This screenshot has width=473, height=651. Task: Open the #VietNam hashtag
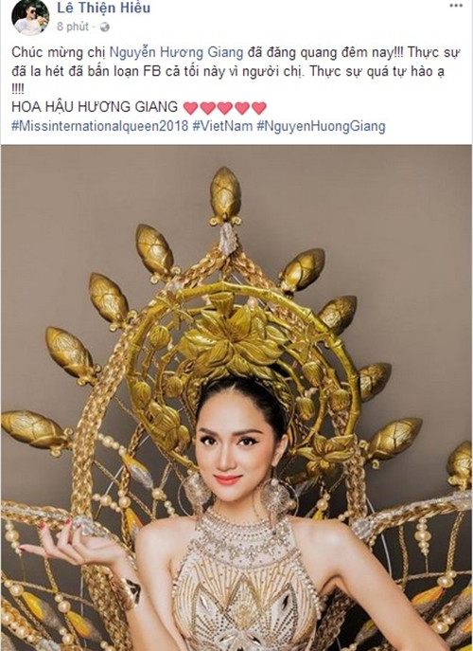tap(222, 126)
